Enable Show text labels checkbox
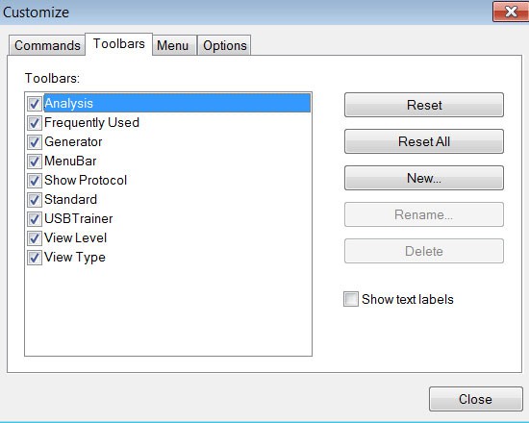The width and height of the screenshot is (529, 423). pos(351,299)
